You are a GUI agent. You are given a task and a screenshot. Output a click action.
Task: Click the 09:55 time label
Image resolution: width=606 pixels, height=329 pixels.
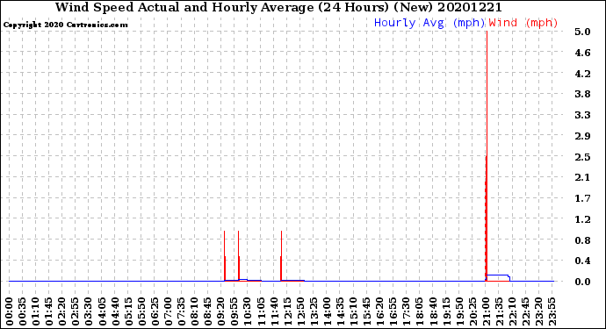coord(234,311)
